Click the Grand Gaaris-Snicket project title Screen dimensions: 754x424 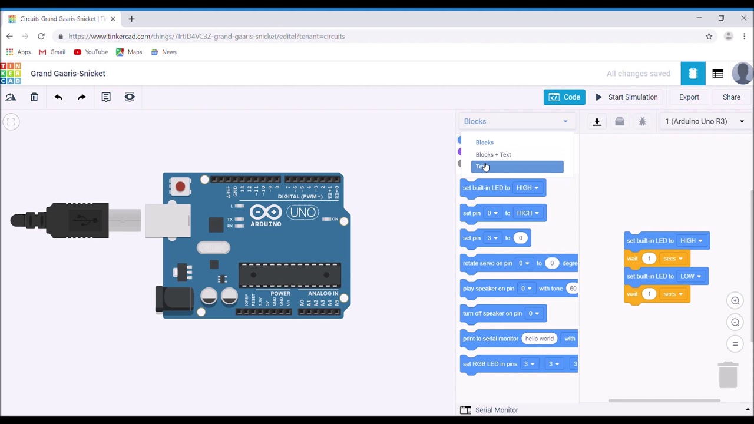click(x=68, y=74)
